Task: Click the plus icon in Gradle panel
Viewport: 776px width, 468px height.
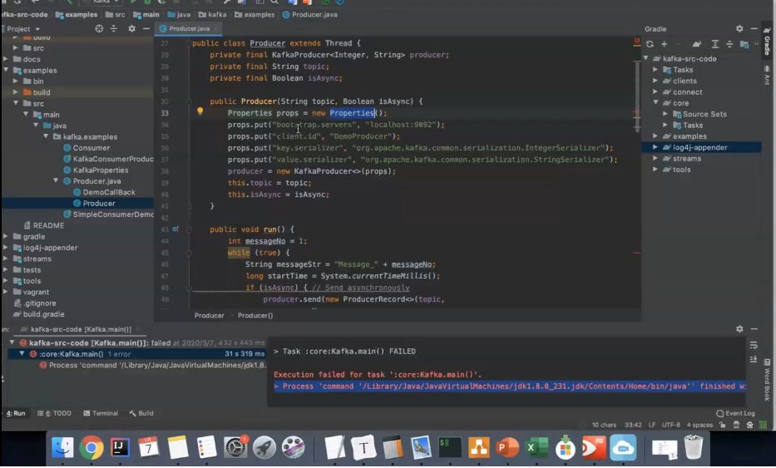Action: 664,44
